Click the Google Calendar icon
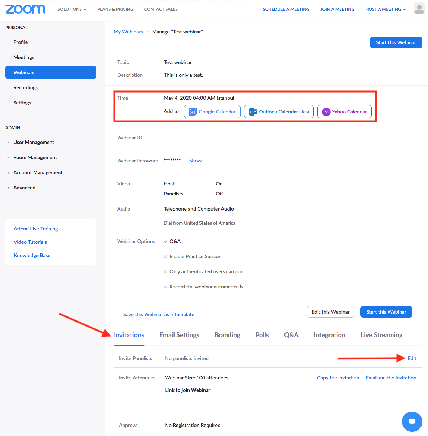Screen dimensions: 428x436 coord(193,112)
